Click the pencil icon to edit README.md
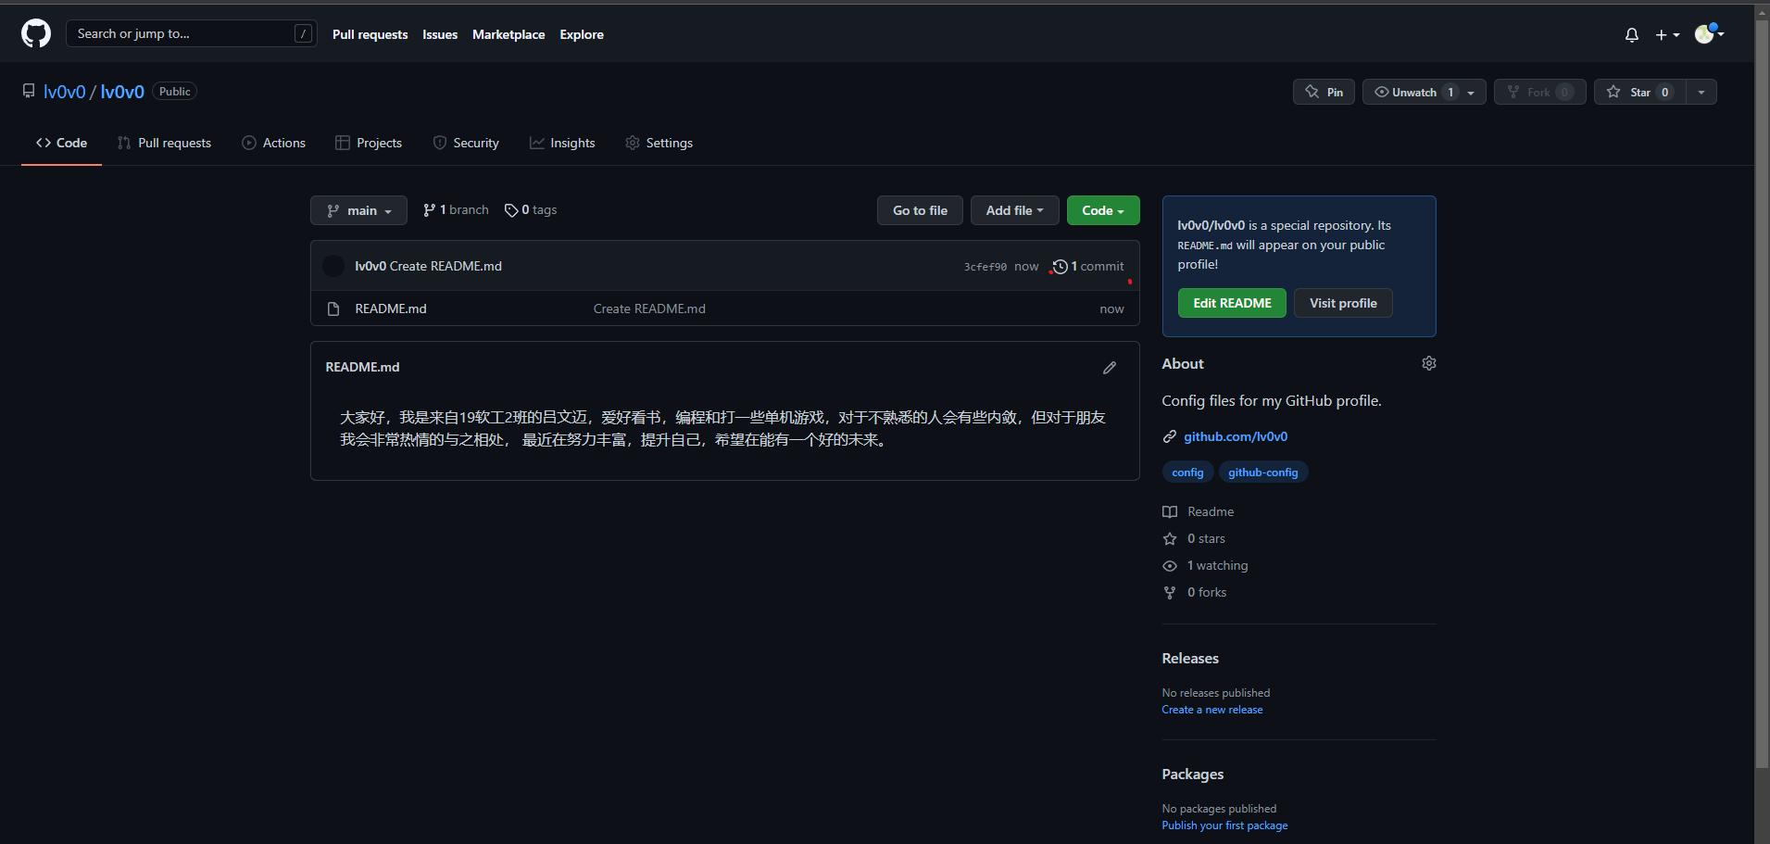The width and height of the screenshot is (1770, 844). pos(1110,368)
